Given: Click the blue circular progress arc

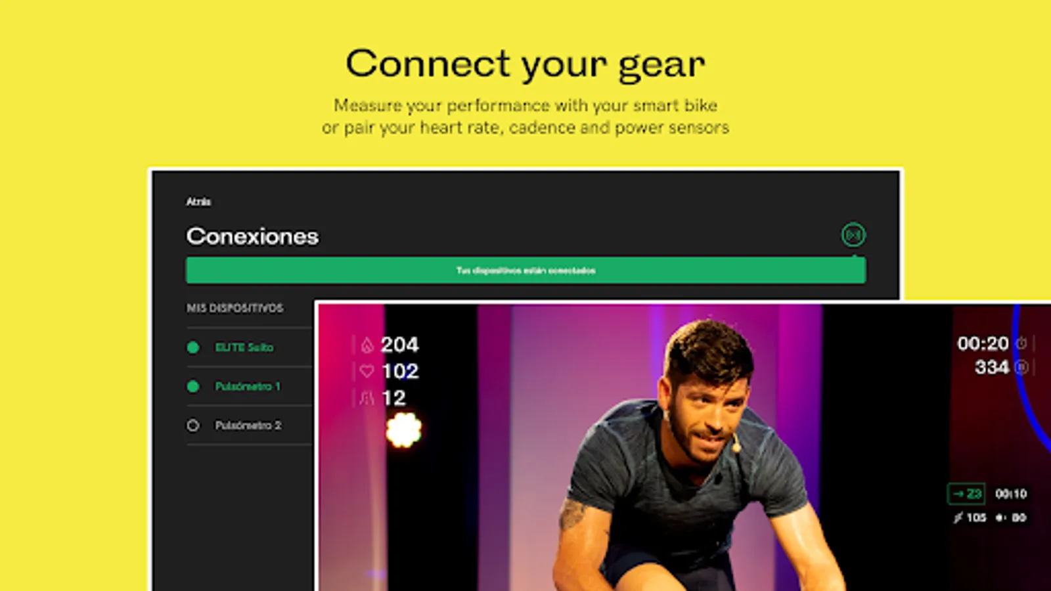Looking at the screenshot, I should pyautogui.click(x=1031, y=381).
